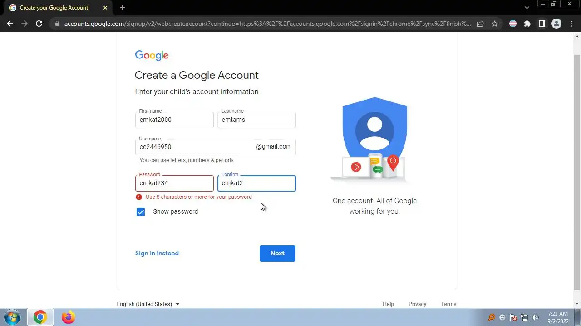Click the Chrome icon in the taskbar
Image resolution: width=581 pixels, height=326 pixels.
40,317
